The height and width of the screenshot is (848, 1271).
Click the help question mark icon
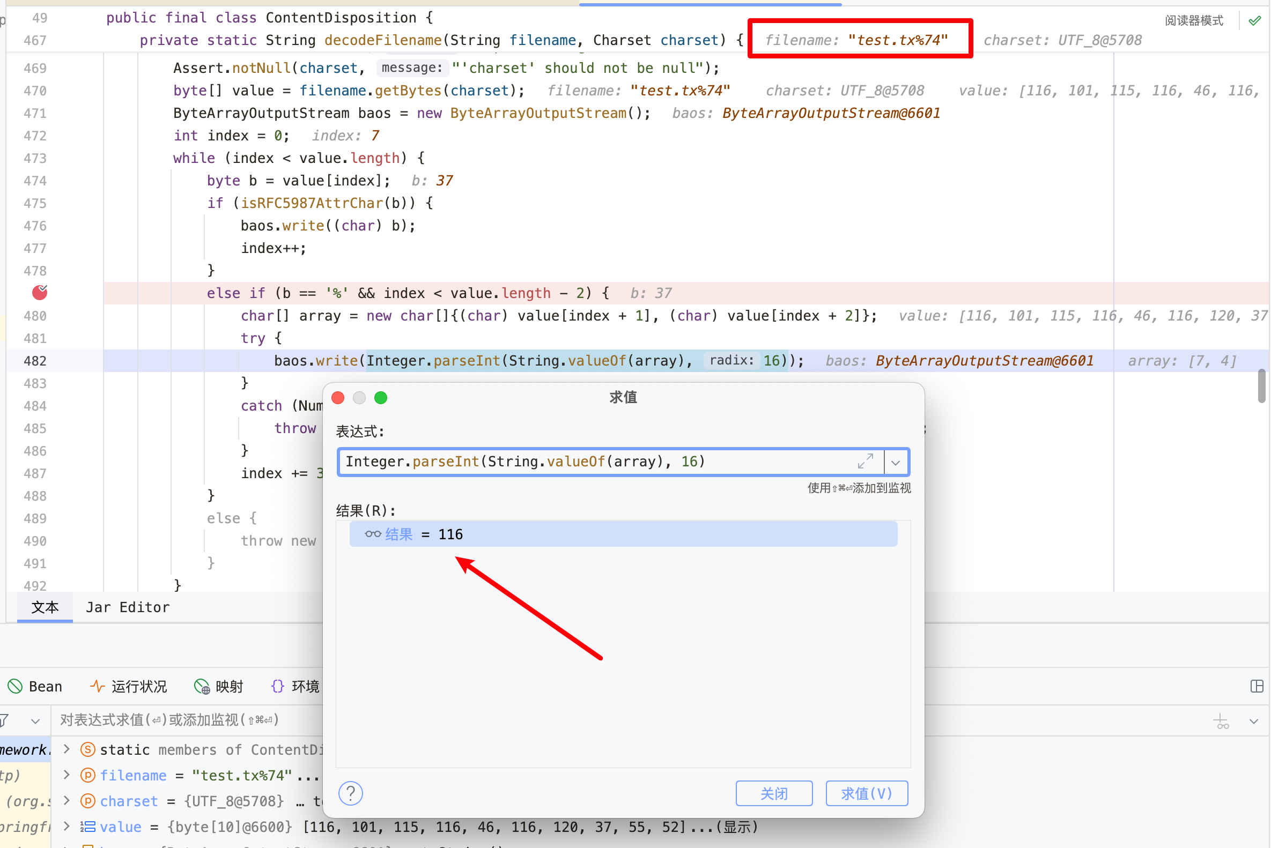point(351,793)
